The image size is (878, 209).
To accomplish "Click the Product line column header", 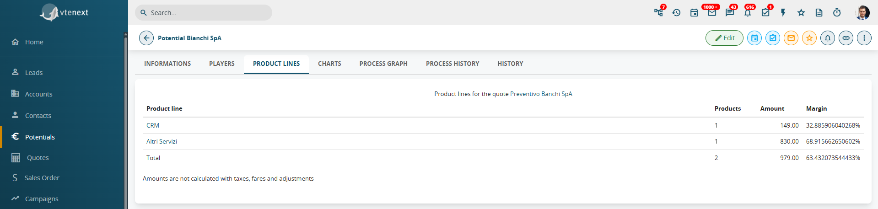I will [164, 108].
